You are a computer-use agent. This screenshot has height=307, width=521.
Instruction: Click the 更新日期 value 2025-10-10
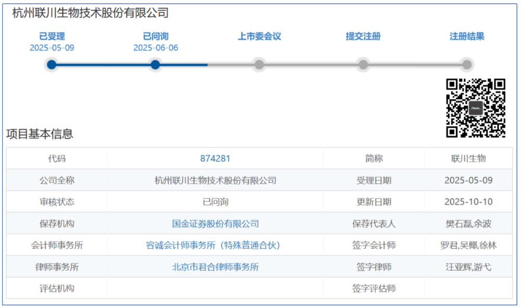[468, 202]
